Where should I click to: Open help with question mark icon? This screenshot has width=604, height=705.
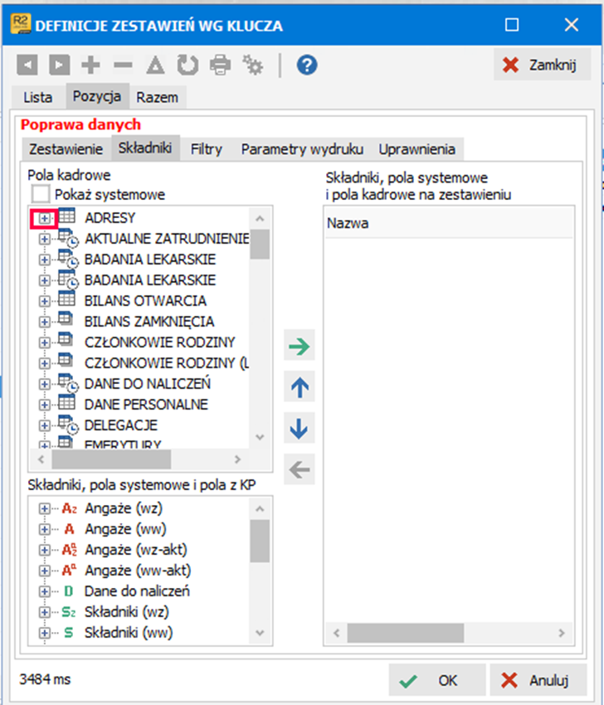(x=307, y=66)
